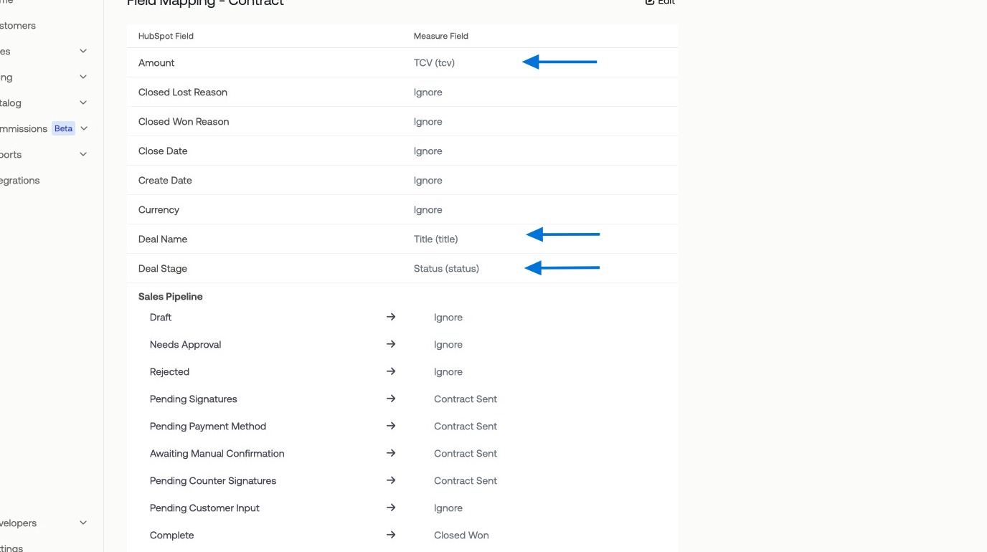Select the Developers sidebar label
Screen dimensions: 987x552
[18, 523]
